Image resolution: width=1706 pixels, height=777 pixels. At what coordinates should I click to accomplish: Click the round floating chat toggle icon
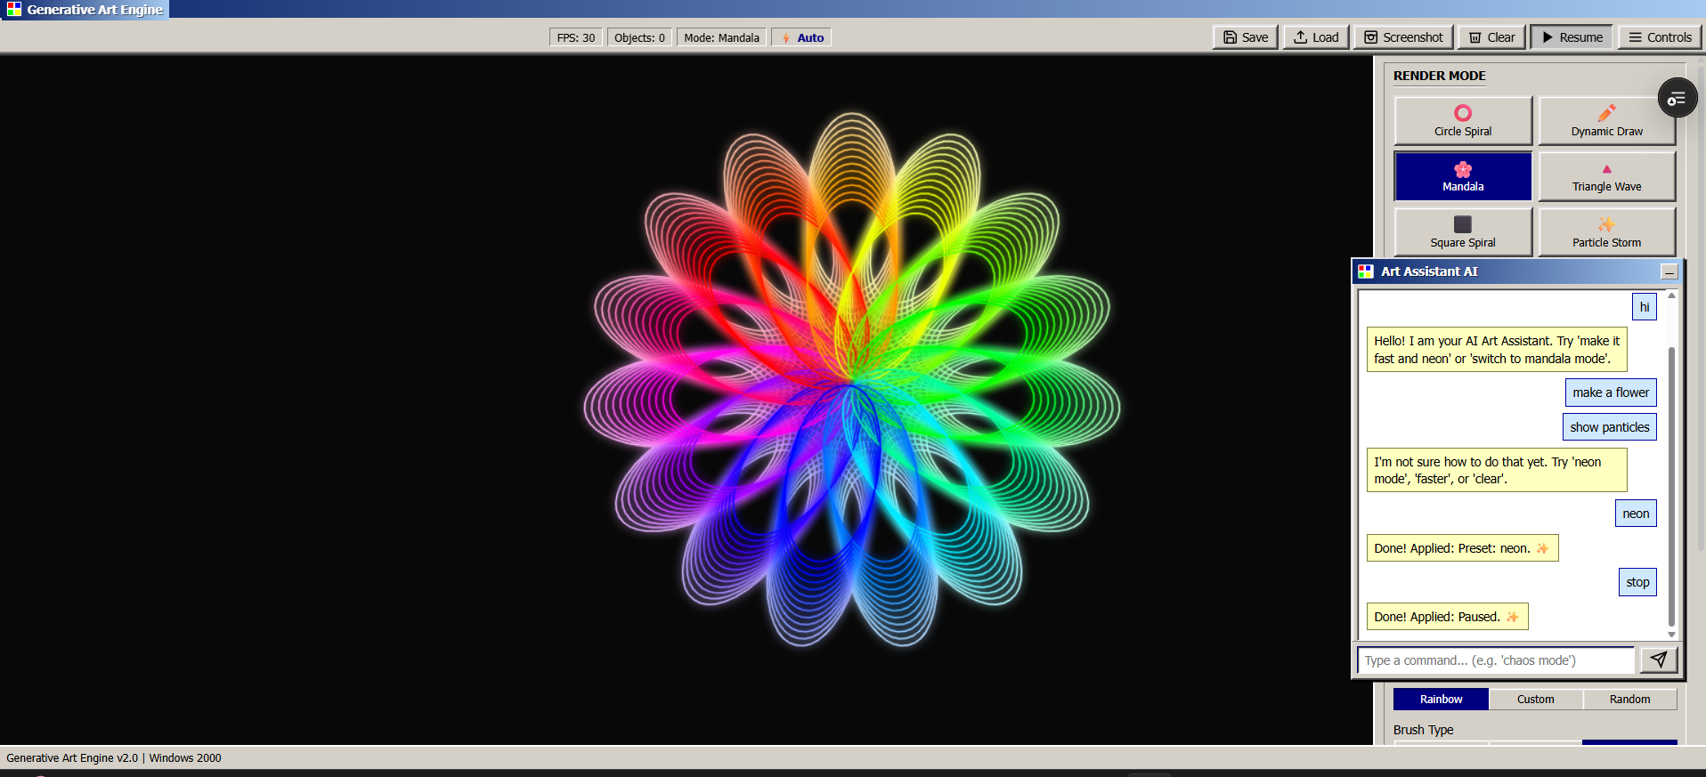(1678, 98)
